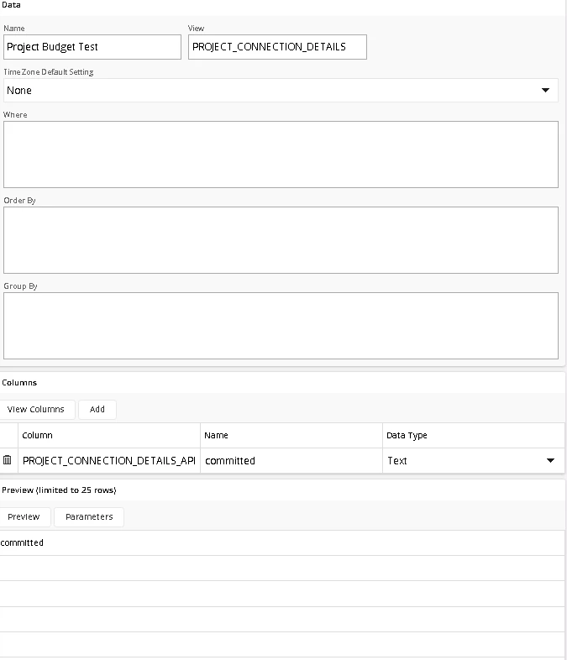This screenshot has height=660, width=567.
Task: Select the PROJECT_CONNECTION_DETAILS_API column cell
Action: pyautogui.click(x=109, y=461)
